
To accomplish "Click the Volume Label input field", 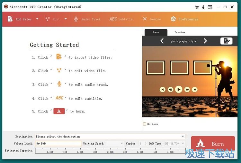I will [x=58, y=143].
